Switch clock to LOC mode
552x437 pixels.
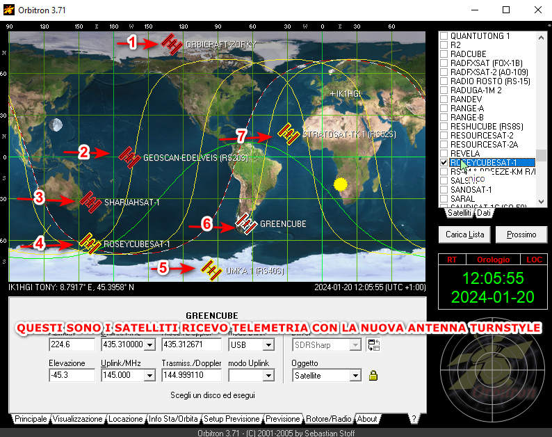(x=534, y=260)
